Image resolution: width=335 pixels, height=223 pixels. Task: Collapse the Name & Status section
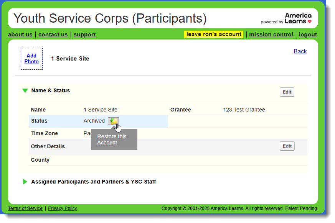pyautogui.click(x=25, y=91)
